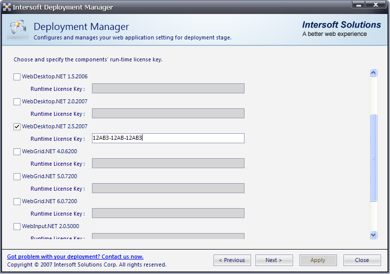Select the WebGrid.NET 5.0.7200 checkbox
This screenshot has height=274, width=390.
(17, 177)
